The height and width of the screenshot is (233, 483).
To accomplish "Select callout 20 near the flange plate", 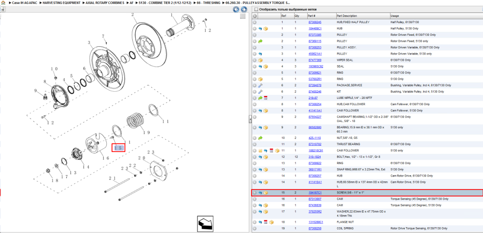I will [142, 158].
